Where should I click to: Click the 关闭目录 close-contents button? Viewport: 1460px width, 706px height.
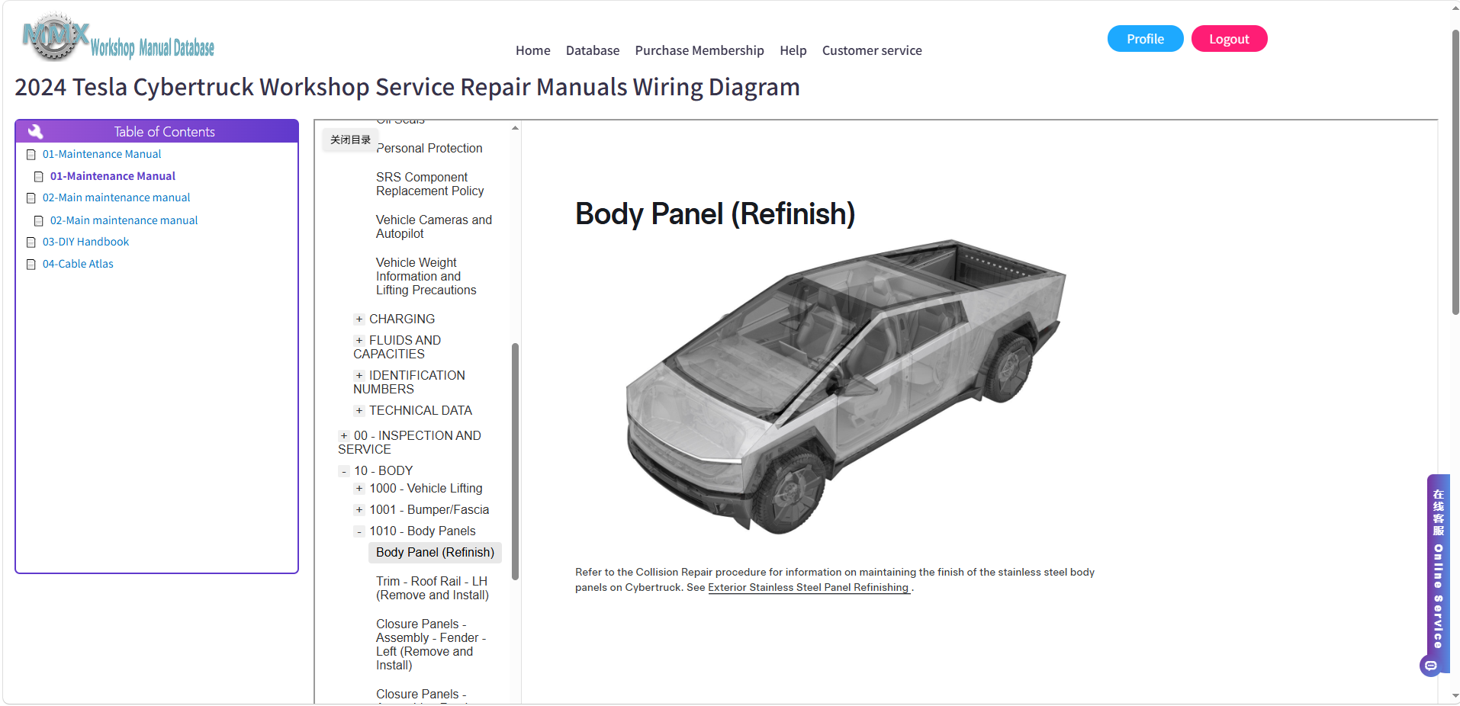click(350, 140)
